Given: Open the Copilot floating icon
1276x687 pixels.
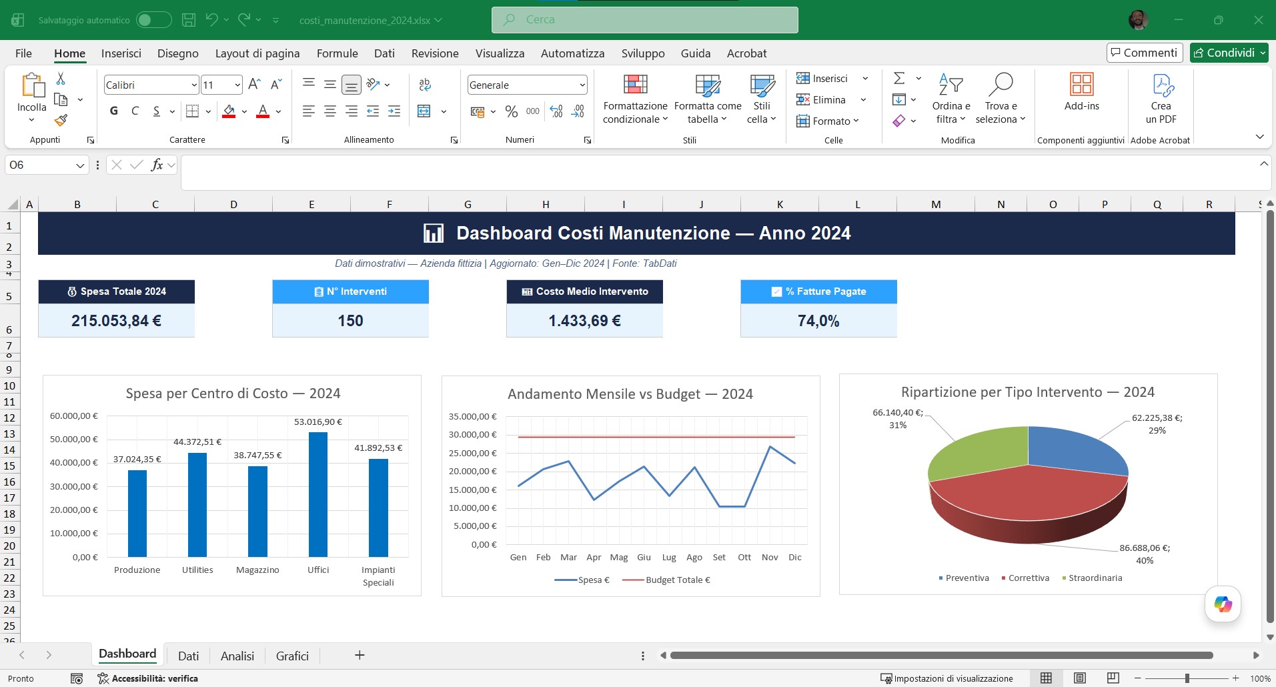Looking at the screenshot, I should [1223, 604].
